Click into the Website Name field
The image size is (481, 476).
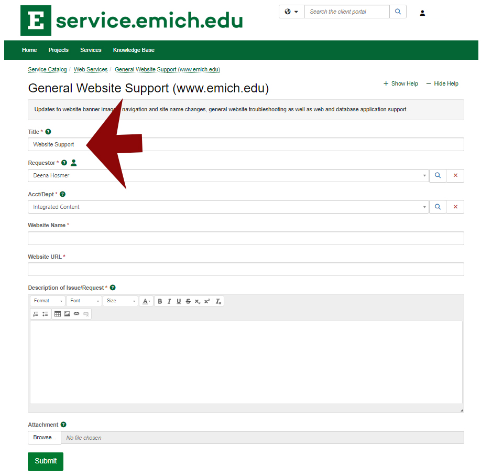246,238
